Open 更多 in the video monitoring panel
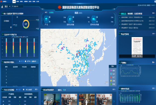The width and height of the screenshot is (156, 105). 114,89
